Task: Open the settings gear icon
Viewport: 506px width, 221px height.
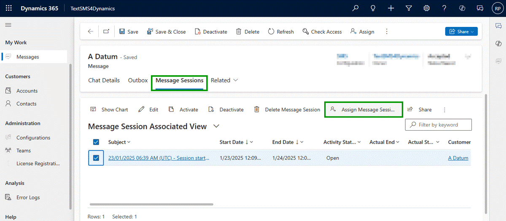Action: (426, 8)
